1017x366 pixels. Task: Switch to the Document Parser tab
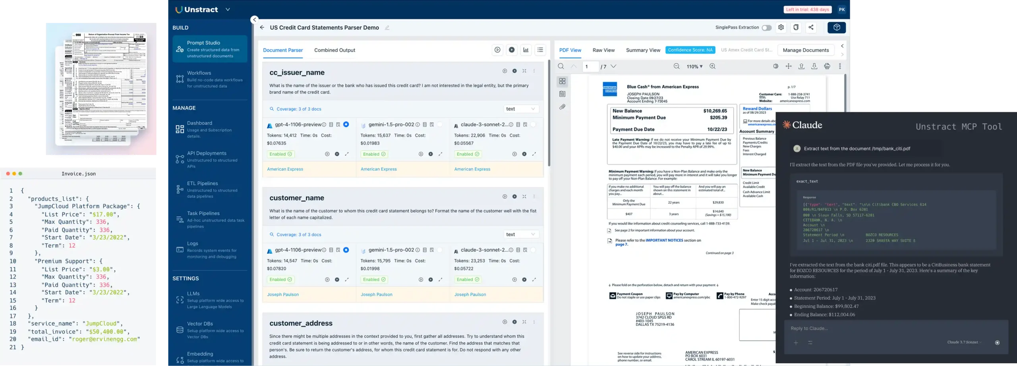coord(283,50)
